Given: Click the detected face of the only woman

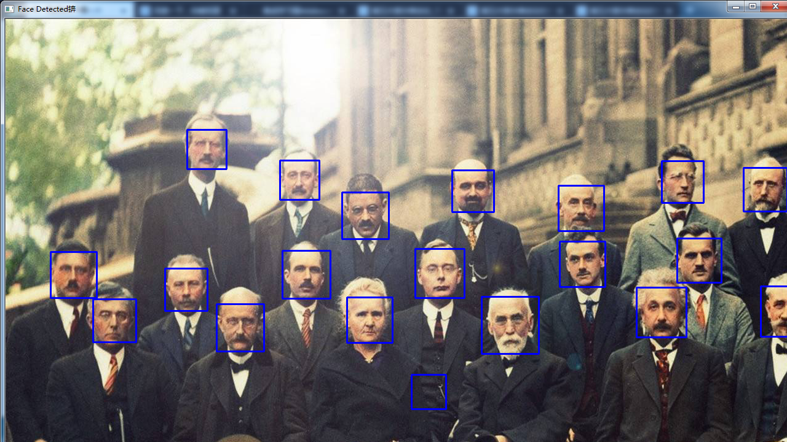Looking at the screenshot, I should (x=370, y=320).
